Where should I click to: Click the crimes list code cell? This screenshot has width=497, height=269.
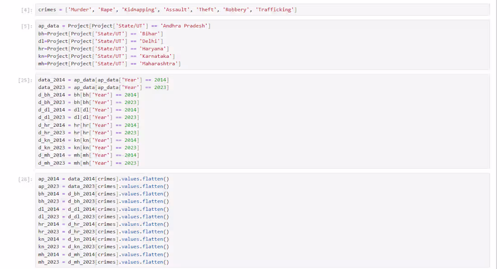[x=263, y=10]
